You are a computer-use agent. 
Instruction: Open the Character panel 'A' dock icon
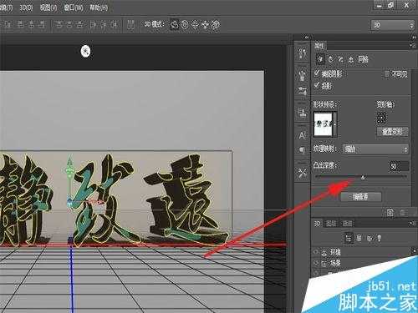pyautogui.click(x=302, y=135)
